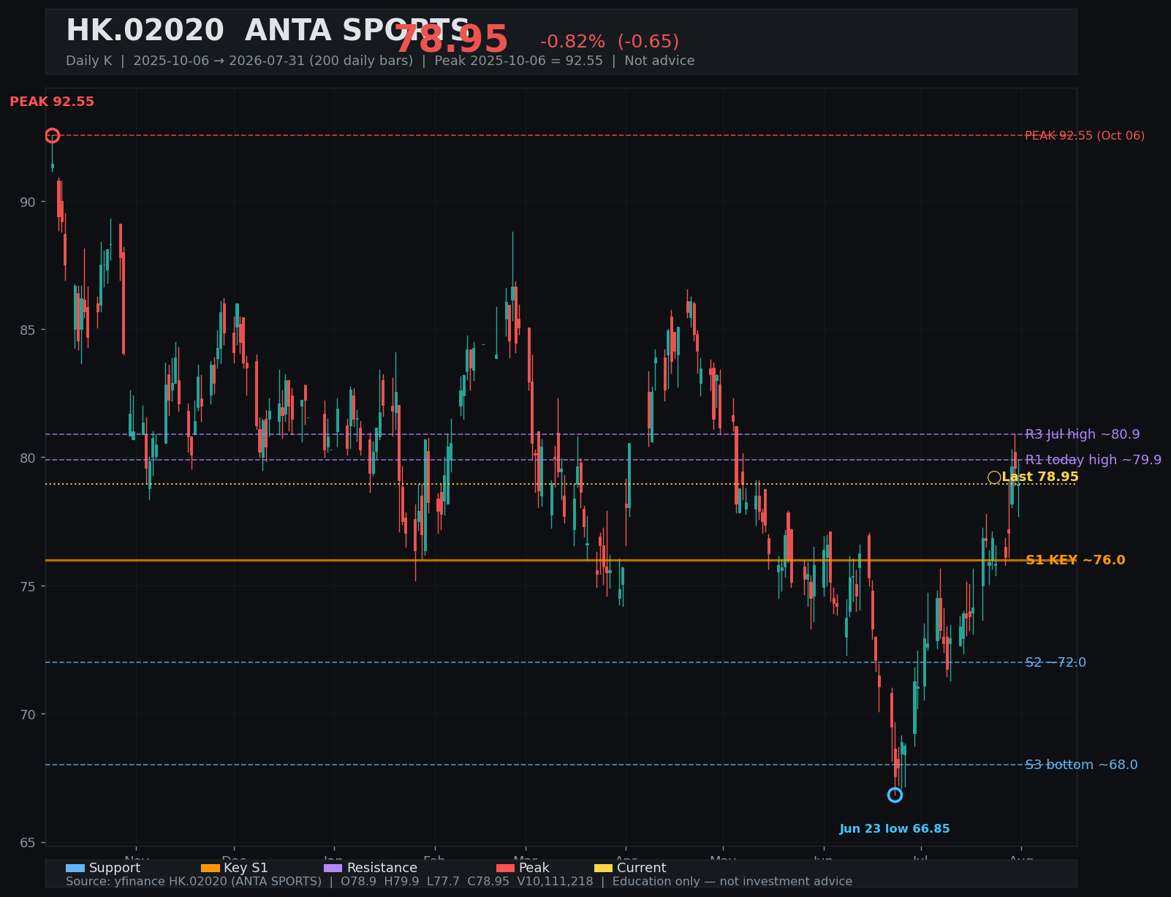The height and width of the screenshot is (897, 1171).
Task: Click the "Current" legend text
Action: coord(642,868)
